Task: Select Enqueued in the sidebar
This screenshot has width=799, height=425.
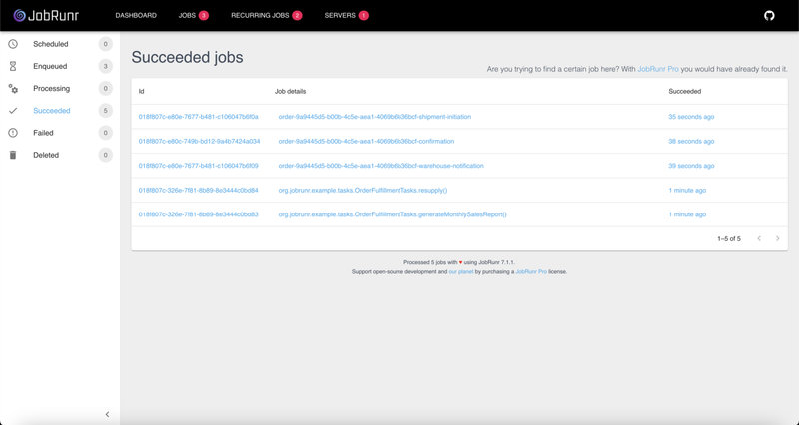Action: tap(50, 66)
